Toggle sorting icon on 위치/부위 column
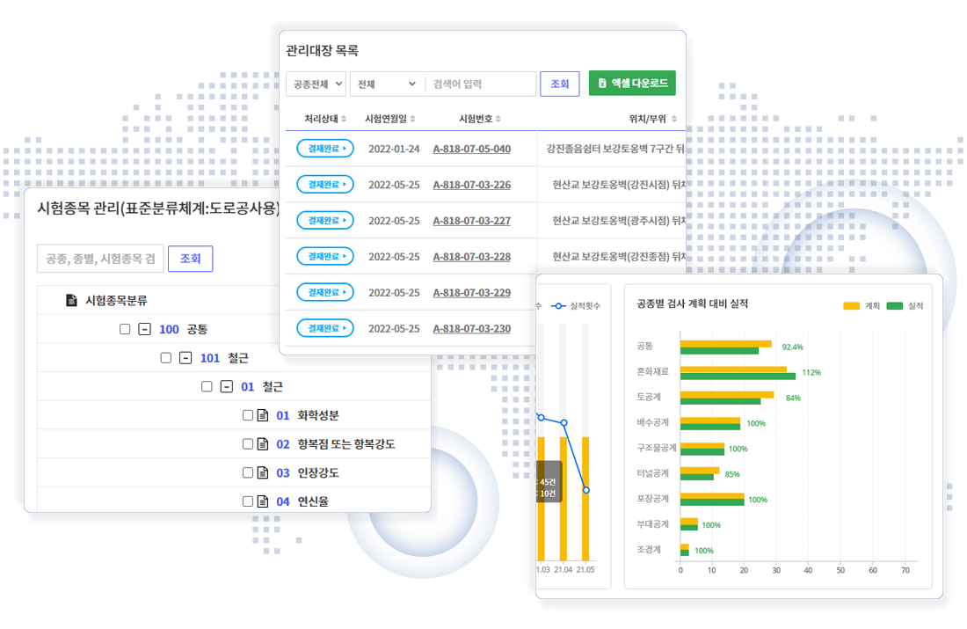The height and width of the screenshot is (629, 967). [x=674, y=119]
